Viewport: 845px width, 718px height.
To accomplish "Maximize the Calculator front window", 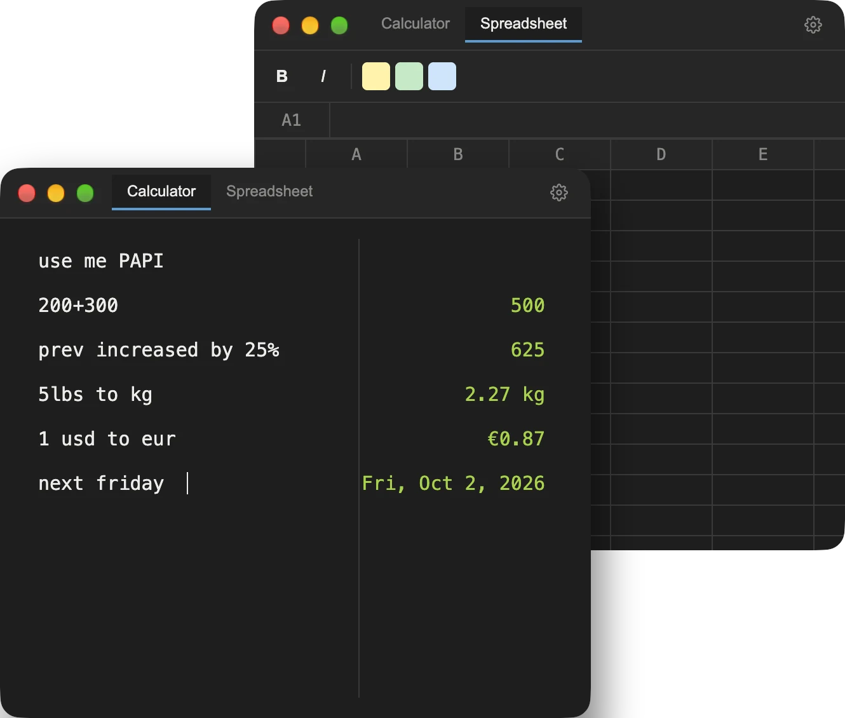I will click(x=85, y=193).
